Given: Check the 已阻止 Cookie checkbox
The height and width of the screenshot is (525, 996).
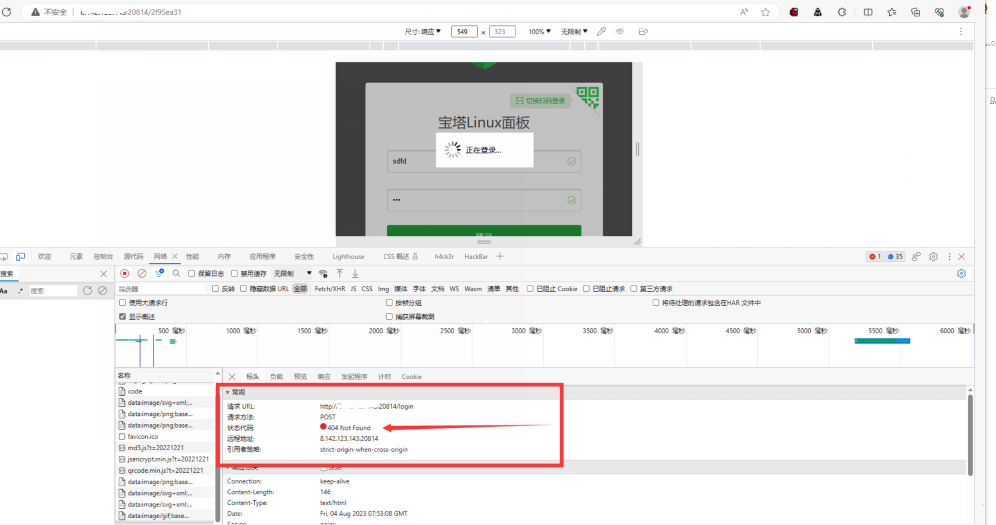Looking at the screenshot, I should point(530,288).
